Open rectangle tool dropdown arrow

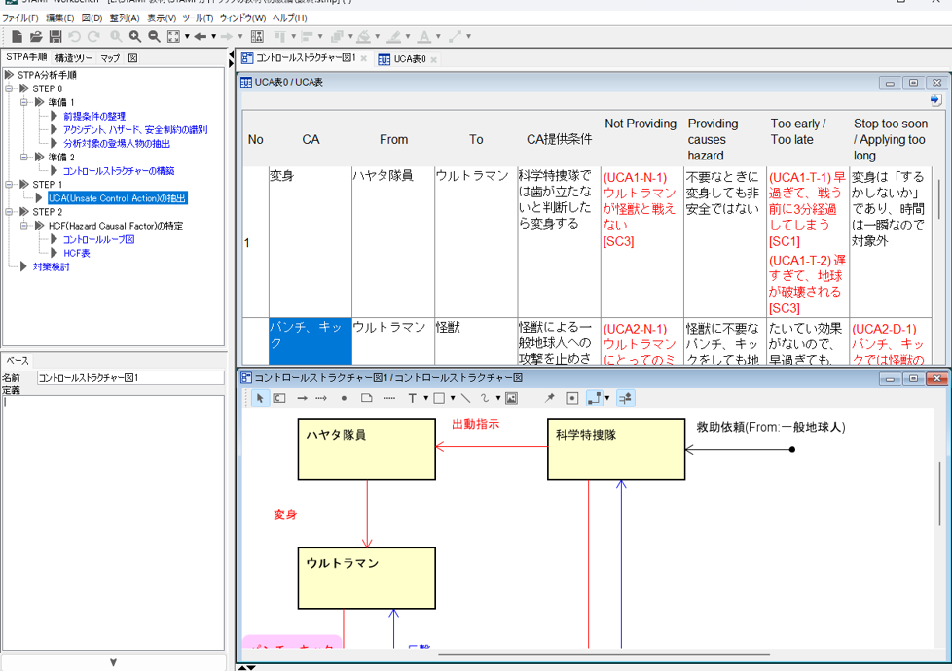tap(453, 398)
